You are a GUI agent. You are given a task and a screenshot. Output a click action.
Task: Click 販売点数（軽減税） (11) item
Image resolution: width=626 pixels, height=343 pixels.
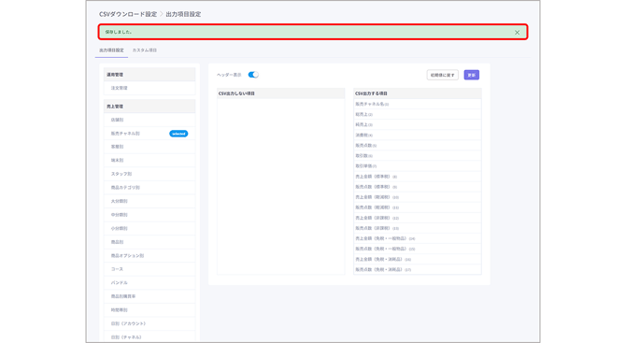click(x=418, y=207)
